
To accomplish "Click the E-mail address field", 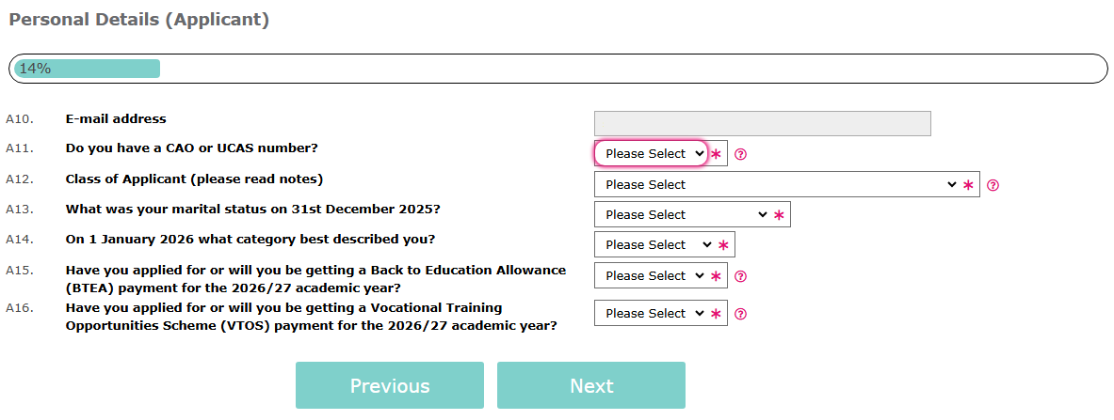I will tap(762, 124).
